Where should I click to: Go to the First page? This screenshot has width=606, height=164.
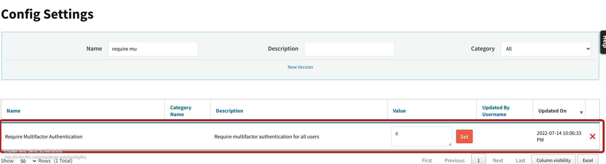pyautogui.click(x=427, y=160)
